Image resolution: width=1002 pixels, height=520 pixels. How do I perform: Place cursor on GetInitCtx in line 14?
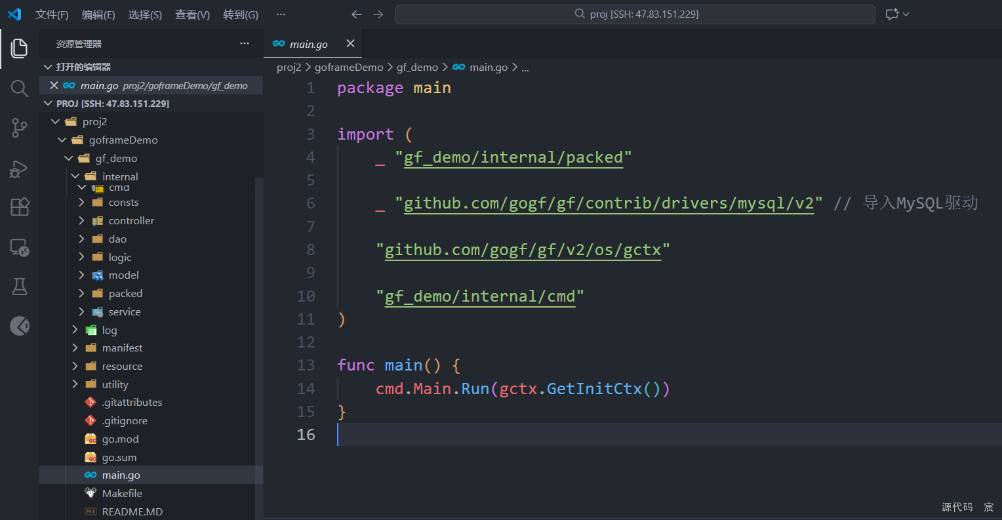594,389
